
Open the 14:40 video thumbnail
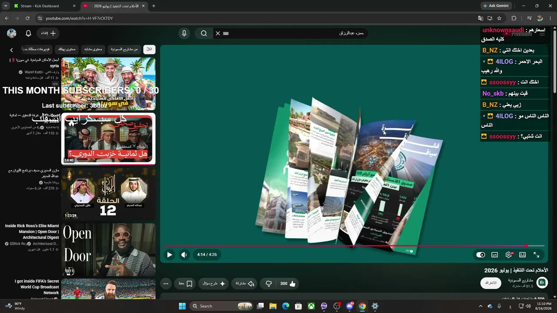(108, 139)
